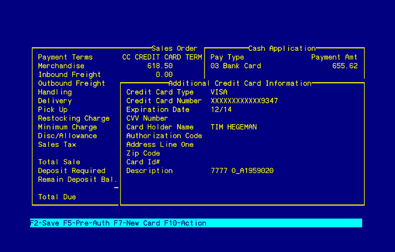The width and height of the screenshot is (395, 252).
Task: Click the Sales Order panel title
Action: tap(174, 48)
